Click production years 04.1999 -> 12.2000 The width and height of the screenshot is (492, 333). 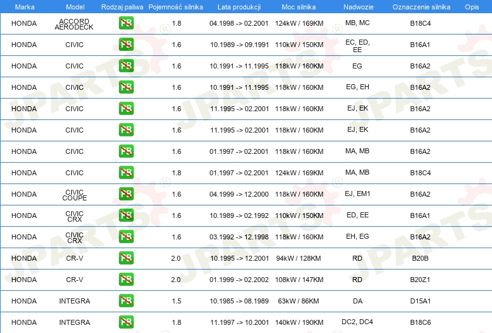(239, 194)
